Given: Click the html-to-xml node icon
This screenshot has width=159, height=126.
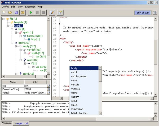Looking at the screenshot, I should tap(25, 36).
